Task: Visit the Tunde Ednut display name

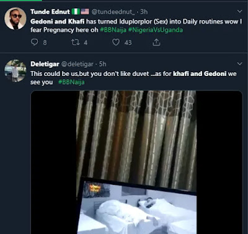Action: point(50,12)
